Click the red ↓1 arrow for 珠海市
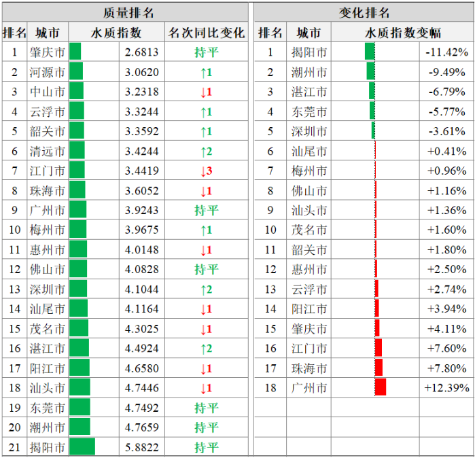475x458 pixels. (206, 191)
